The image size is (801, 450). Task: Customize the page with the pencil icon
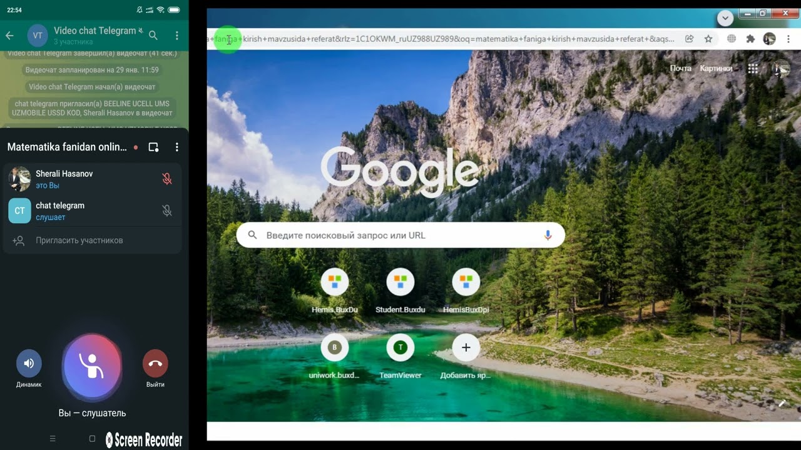[x=782, y=404]
